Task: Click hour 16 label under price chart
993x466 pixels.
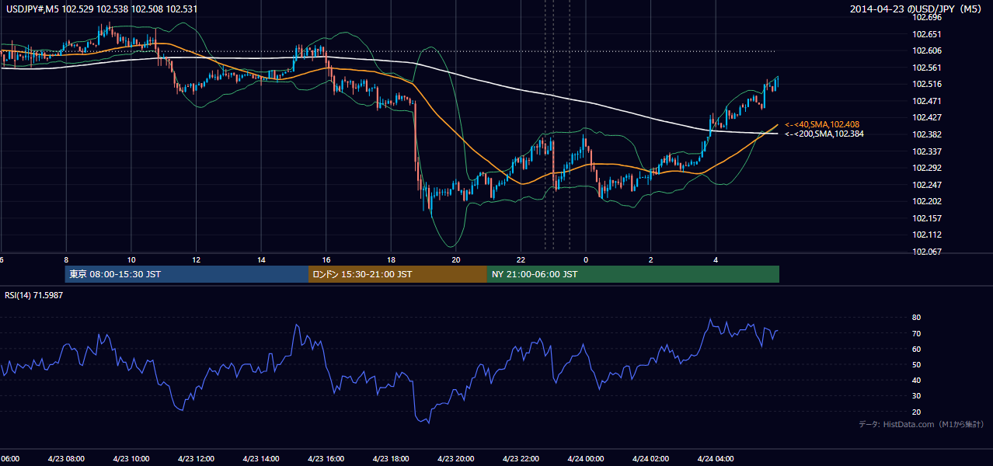Action: tap(326, 259)
